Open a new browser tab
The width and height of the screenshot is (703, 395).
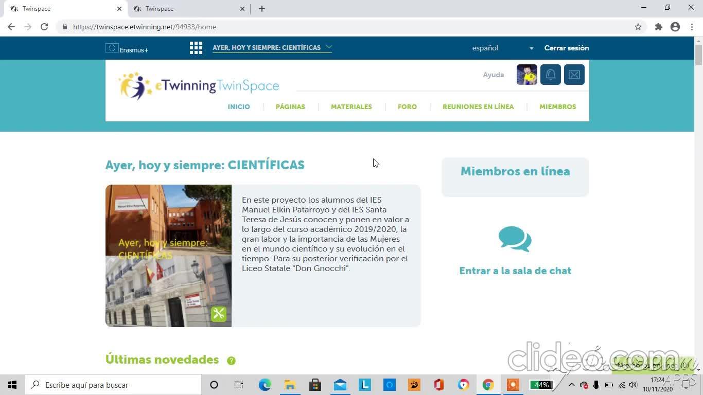262,9
